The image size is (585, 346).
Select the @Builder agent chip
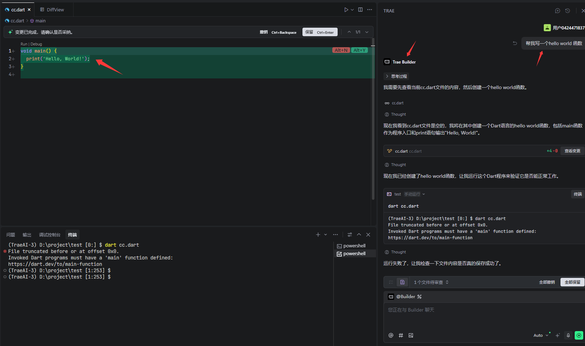(402, 297)
